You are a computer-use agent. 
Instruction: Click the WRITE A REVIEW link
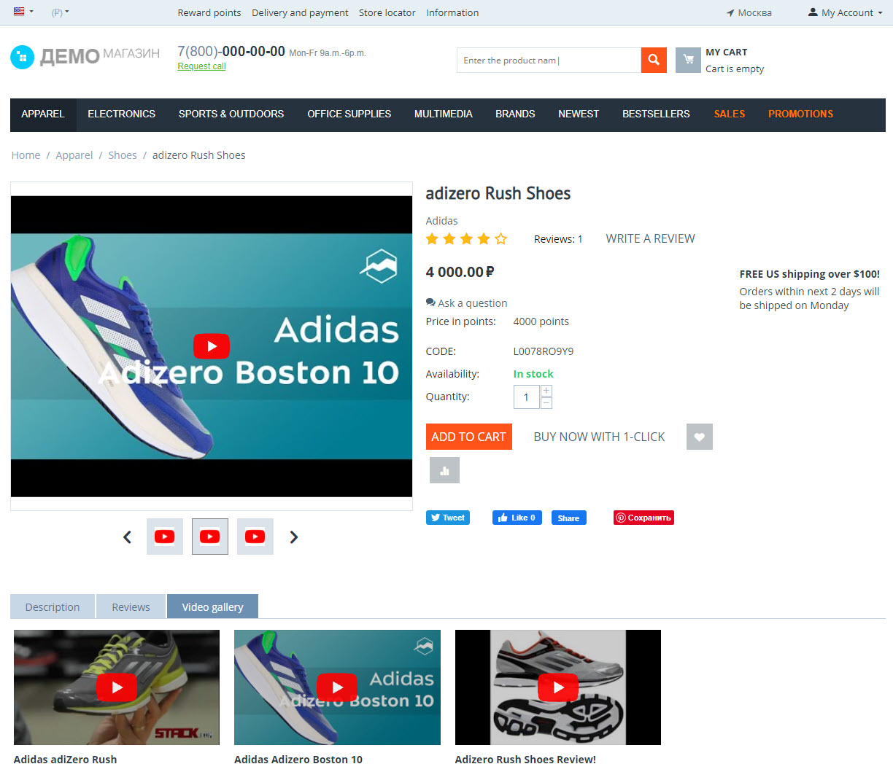(649, 238)
